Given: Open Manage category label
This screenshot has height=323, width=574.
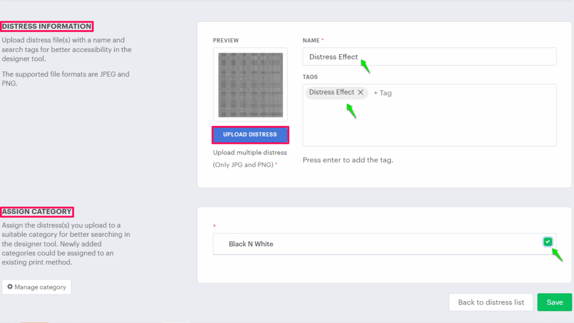Looking at the screenshot, I should point(40,287).
